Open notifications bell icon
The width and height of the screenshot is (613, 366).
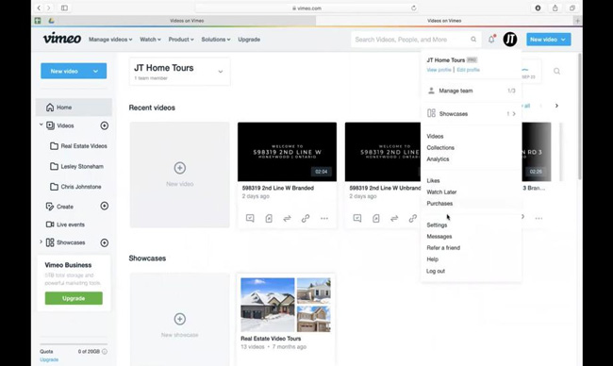pos(491,39)
